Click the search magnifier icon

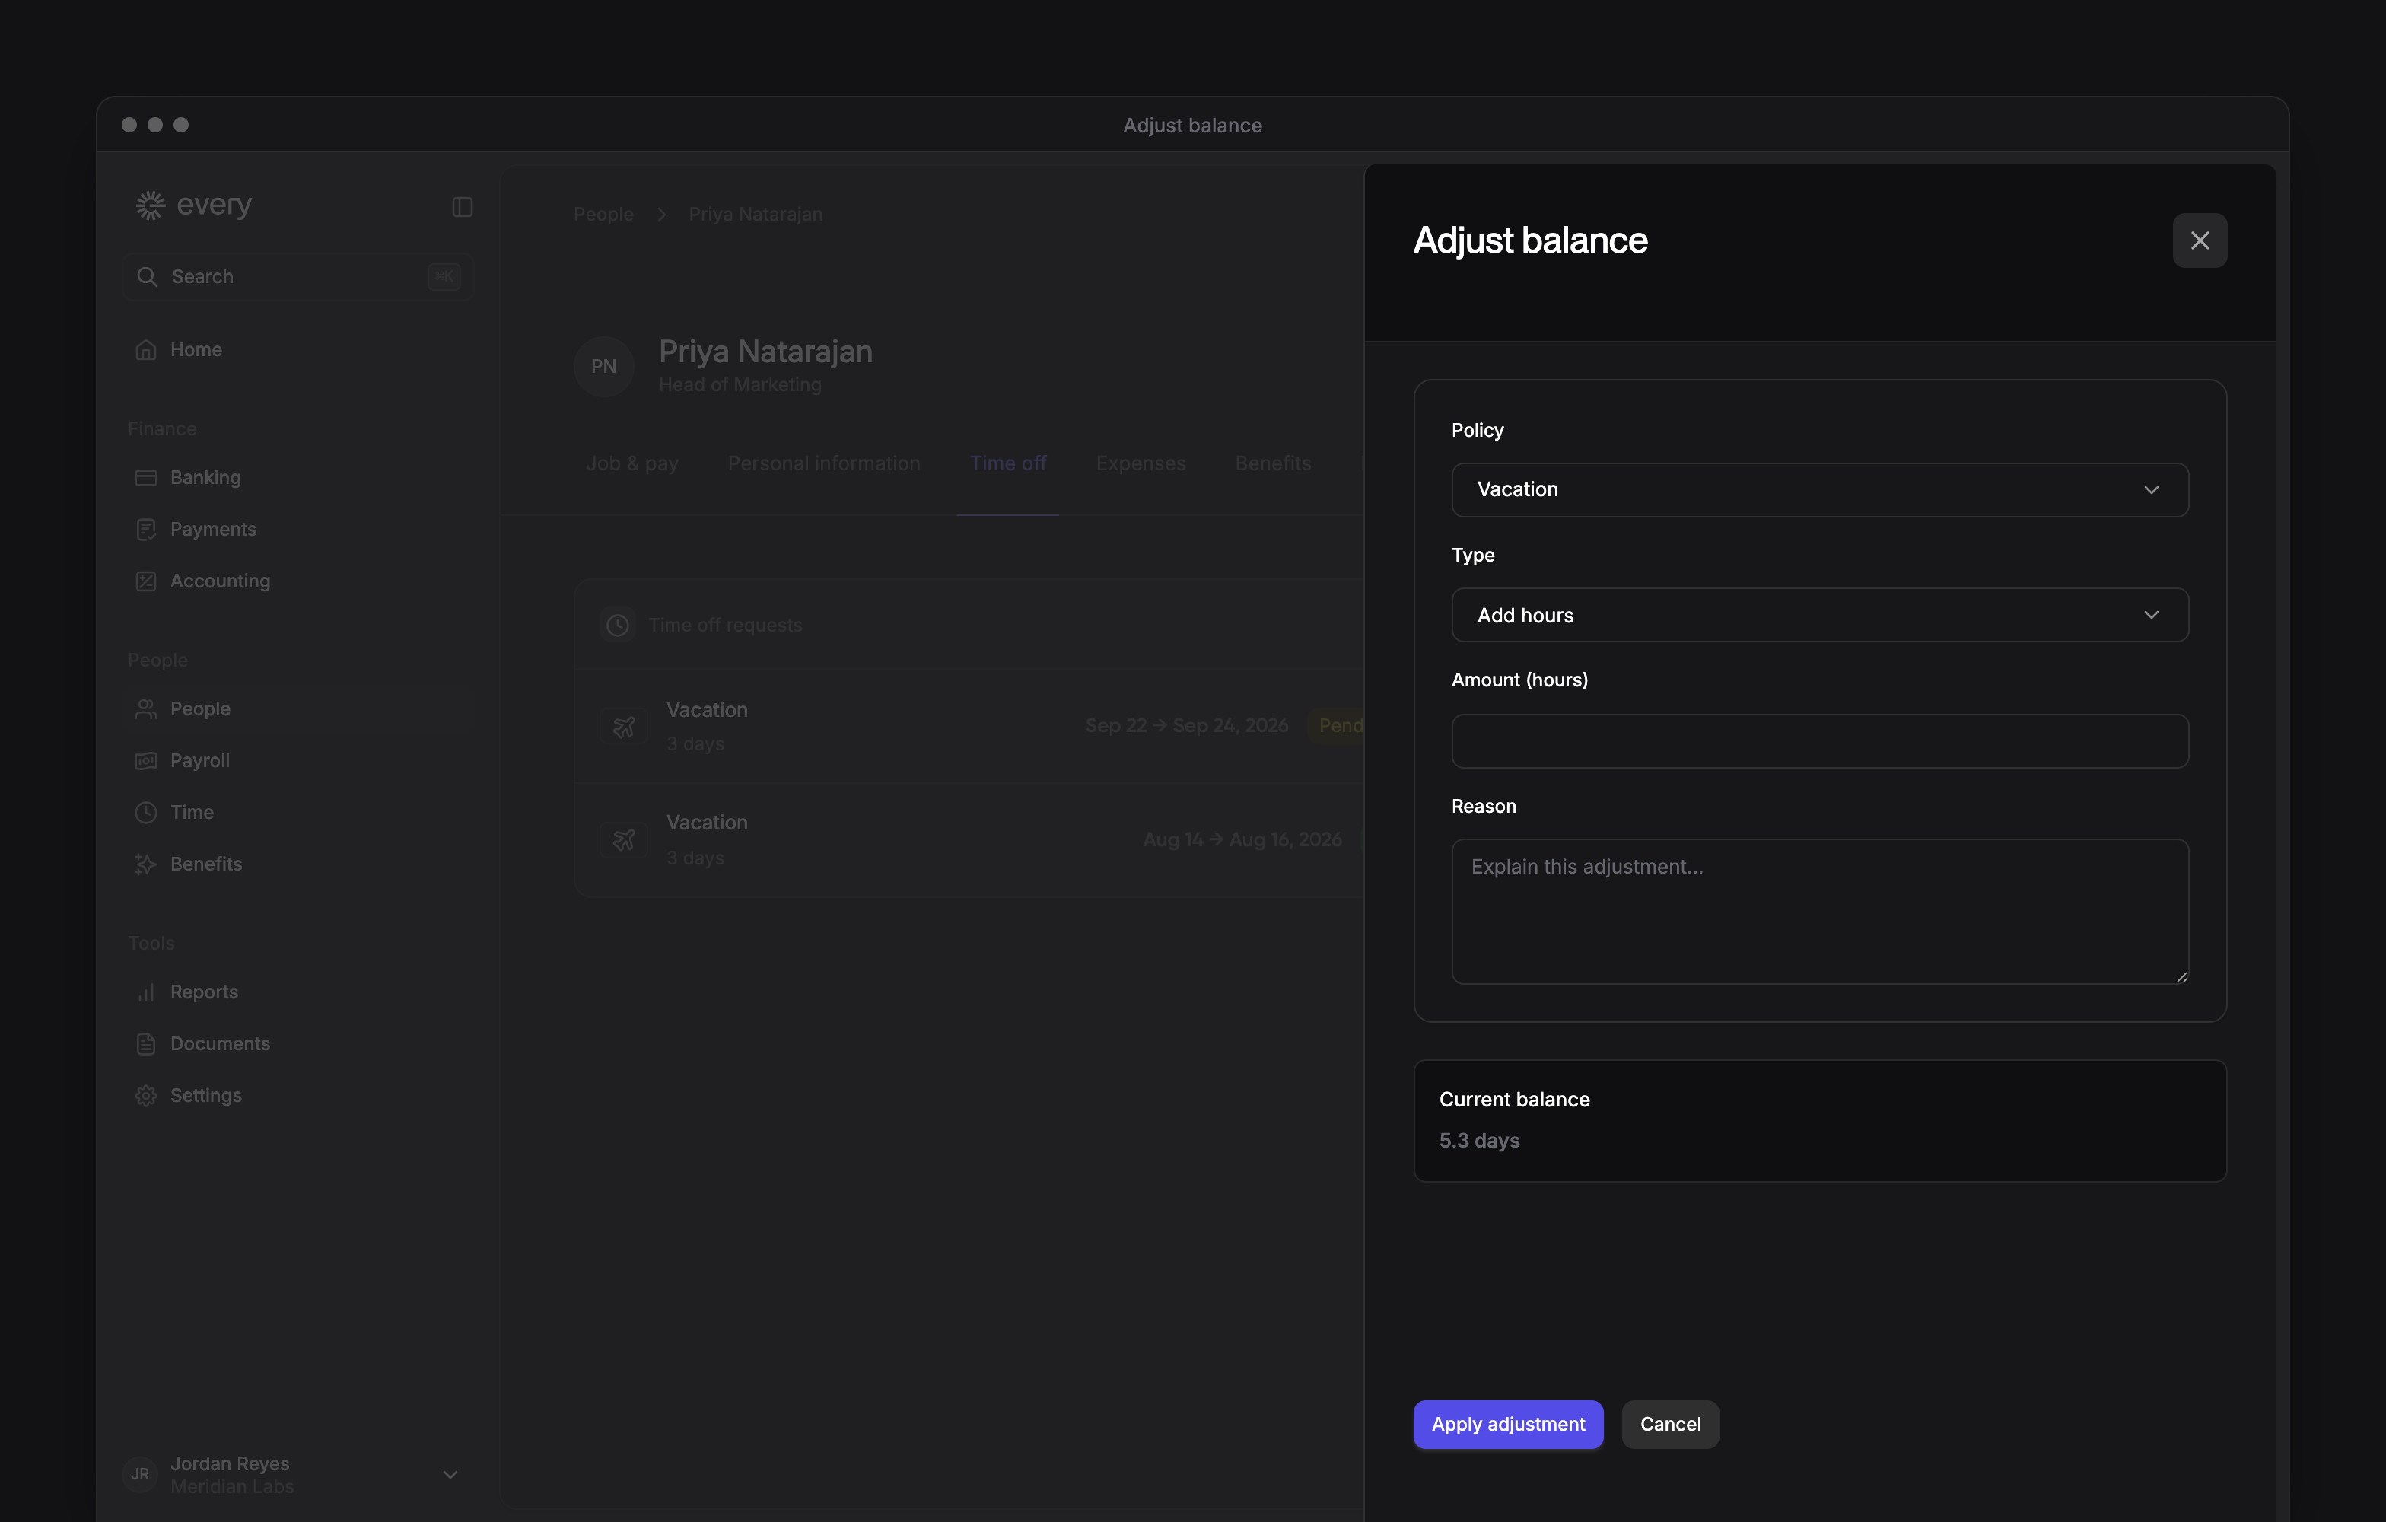[147, 276]
